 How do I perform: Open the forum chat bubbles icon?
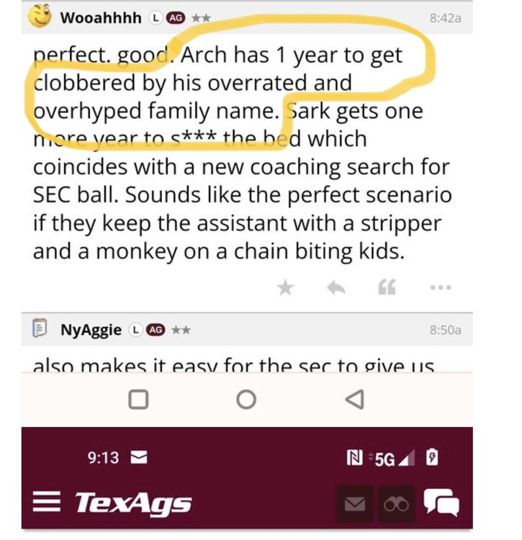pyautogui.click(x=441, y=503)
